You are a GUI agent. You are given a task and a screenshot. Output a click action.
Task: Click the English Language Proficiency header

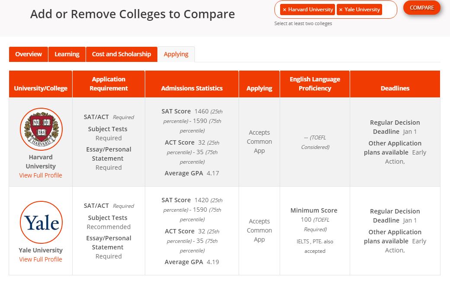(315, 84)
